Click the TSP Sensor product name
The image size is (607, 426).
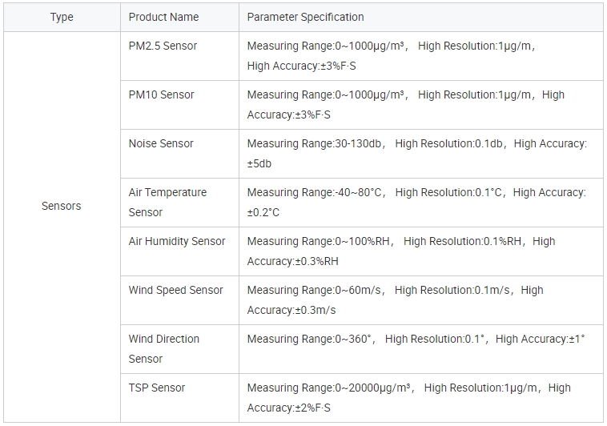click(157, 388)
